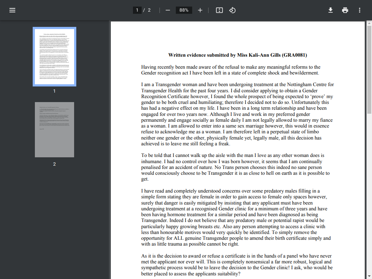
Task: Click the total page count '2' in the toolbar
Action: 149,10
